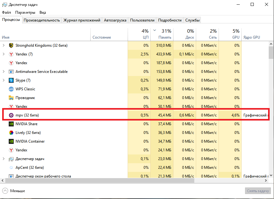This screenshot has height=199, width=274.
Task: Sort processes by Сеть column
Action: [207, 35]
